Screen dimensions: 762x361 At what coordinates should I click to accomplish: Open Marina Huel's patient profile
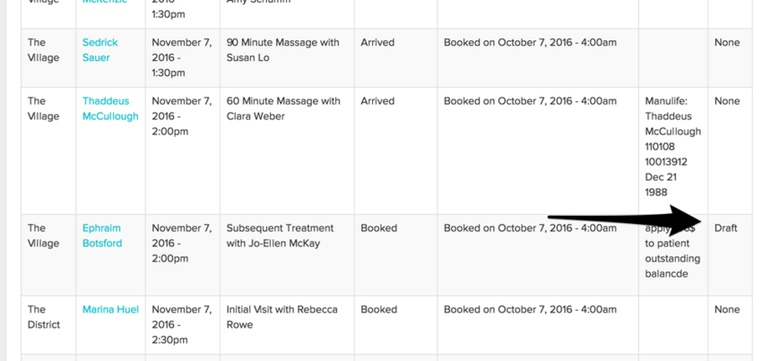pyautogui.click(x=110, y=309)
